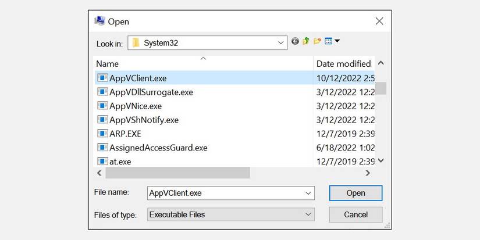Go up one folder level
Screen dimensions: 480x240
(305, 41)
